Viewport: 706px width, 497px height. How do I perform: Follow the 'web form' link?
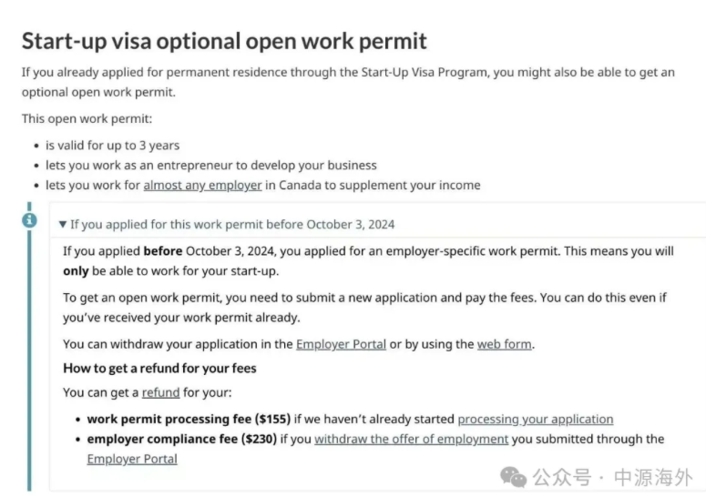505,343
